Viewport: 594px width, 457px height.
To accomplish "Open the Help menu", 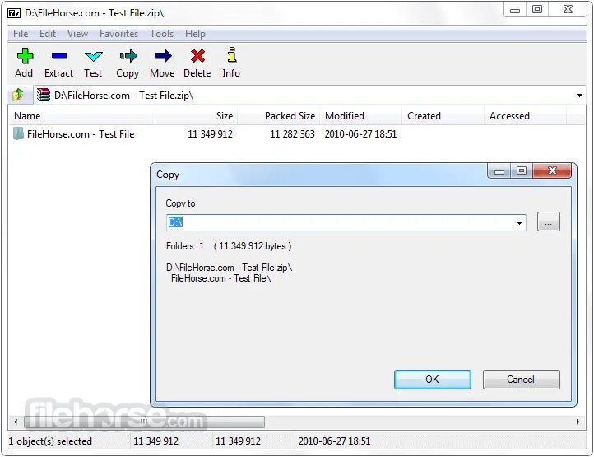I will click(x=195, y=34).
